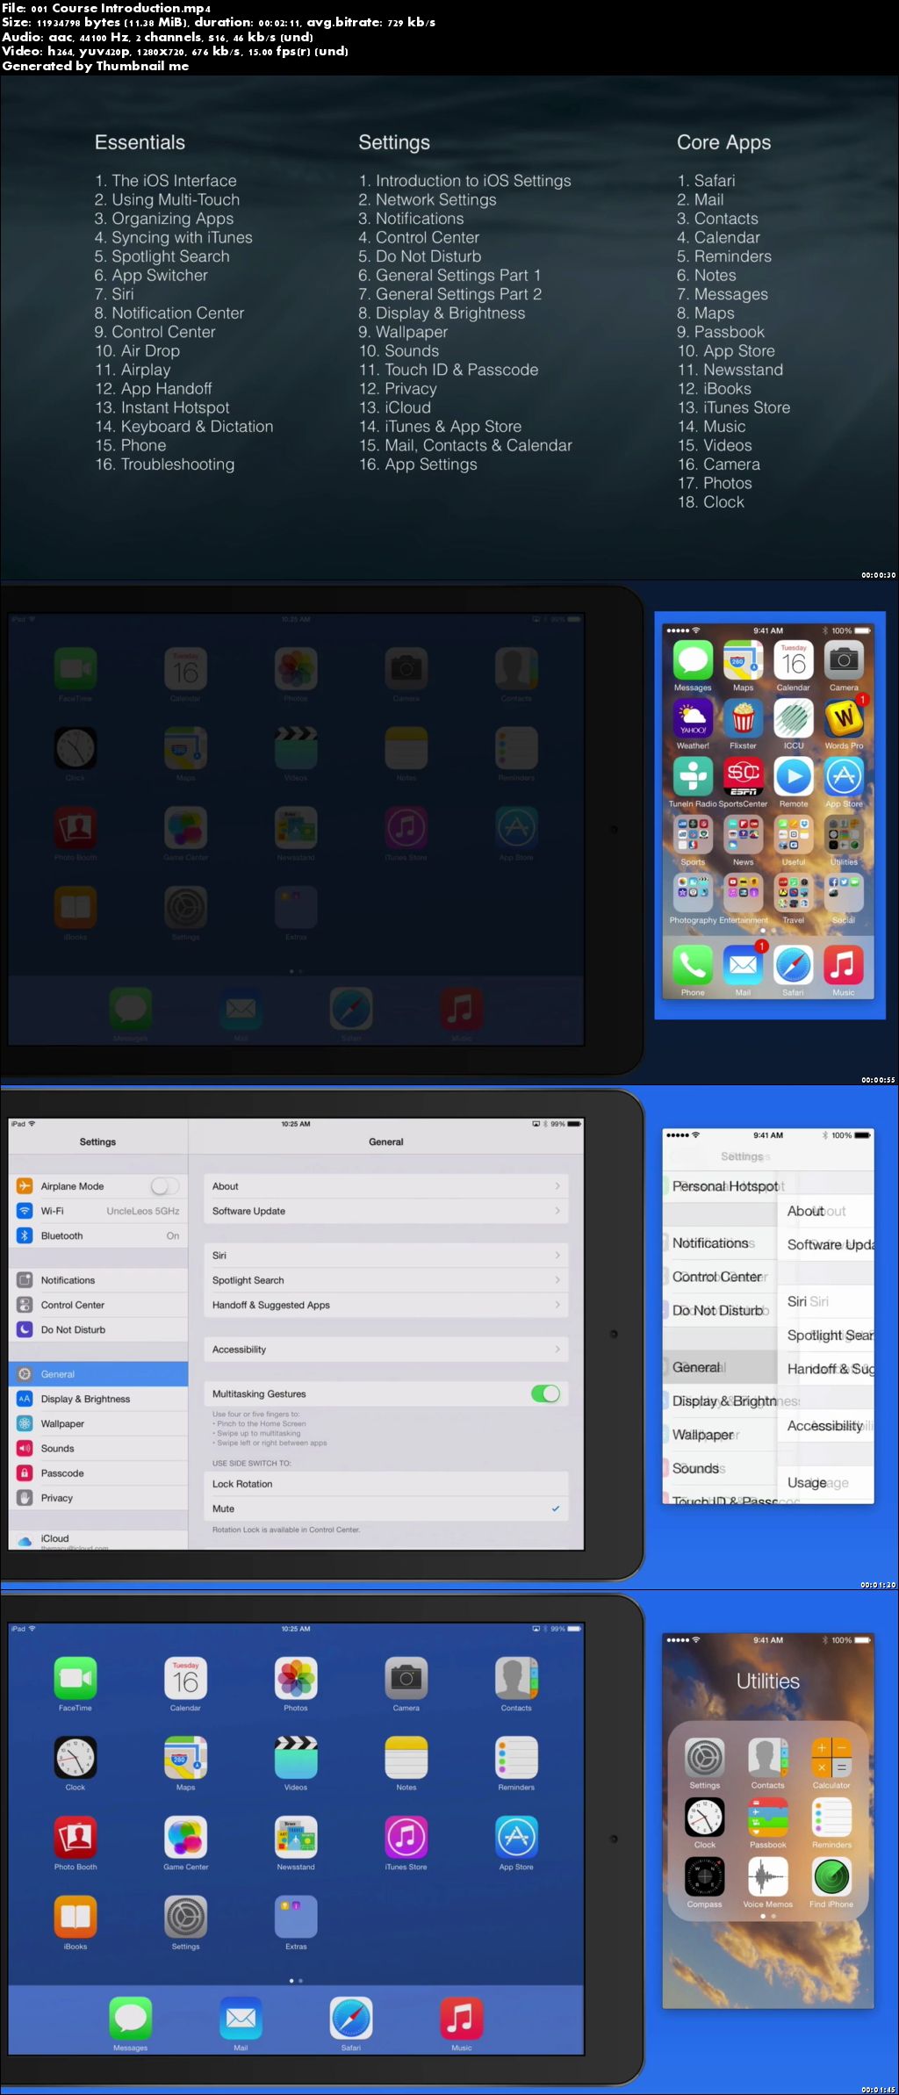This screenshot has height=2095, width=899.
Task: Open Newsstand on the bright iPad home screen
Action: click(296, 1838)
